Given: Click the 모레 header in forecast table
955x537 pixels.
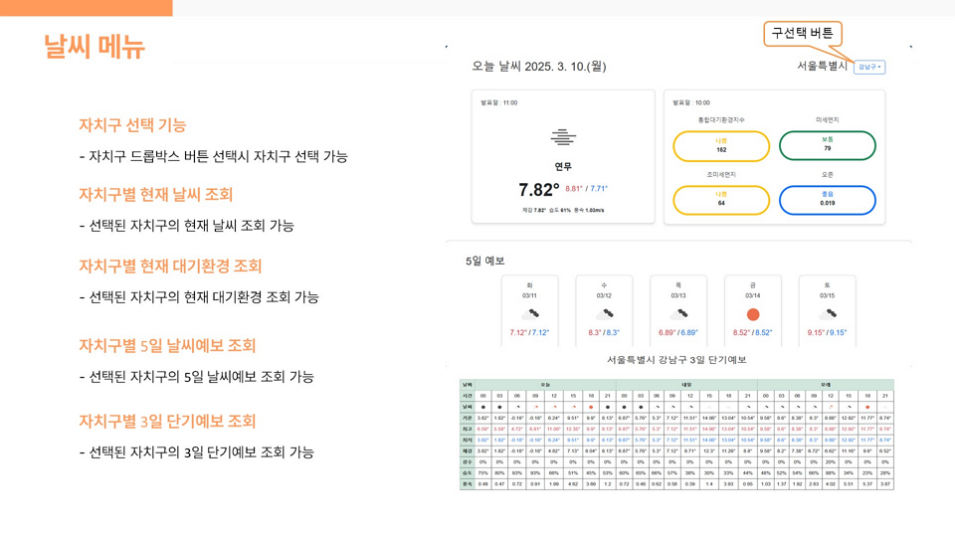Looking at the screenshot, I should (826, 385).
